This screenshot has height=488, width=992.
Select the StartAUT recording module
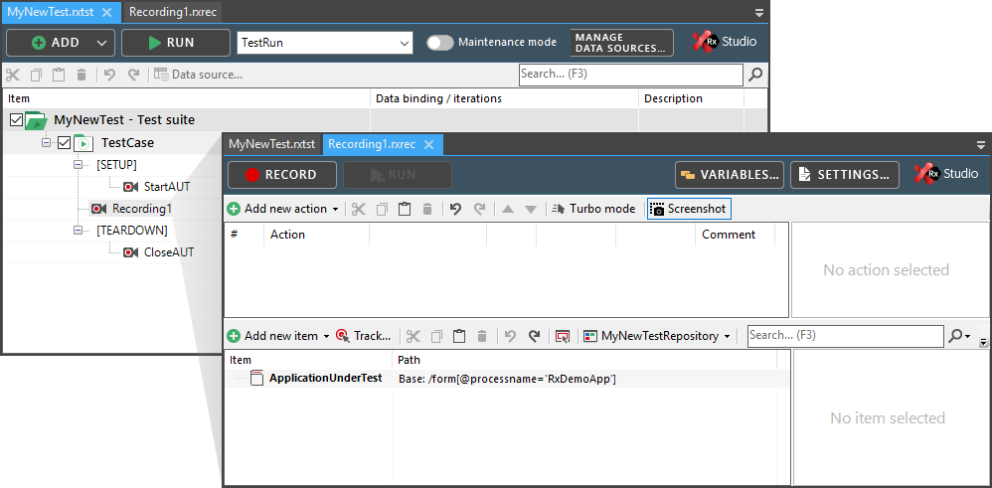tap(156, 187)
